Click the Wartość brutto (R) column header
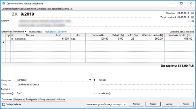Screen dimensions: 196x109 coord(179,35)
